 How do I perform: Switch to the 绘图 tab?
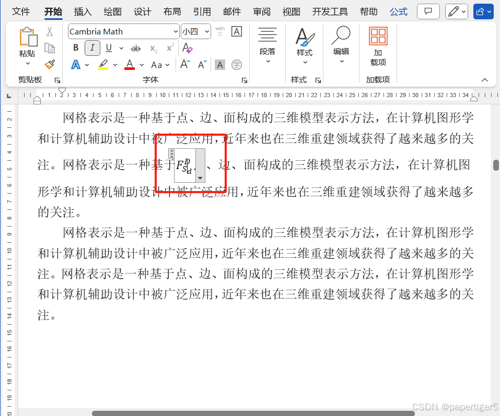click(x=112, y=12)
